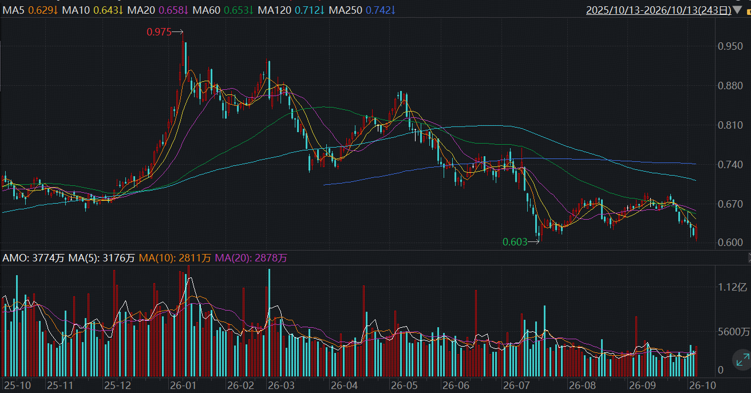Viewport: 751px width, 393px height.
Task: Click the 26-08 date axis label
Action: (x=582, y=386)
